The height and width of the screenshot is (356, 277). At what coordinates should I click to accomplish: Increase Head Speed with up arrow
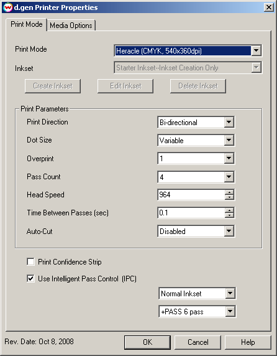pos(229,192)
